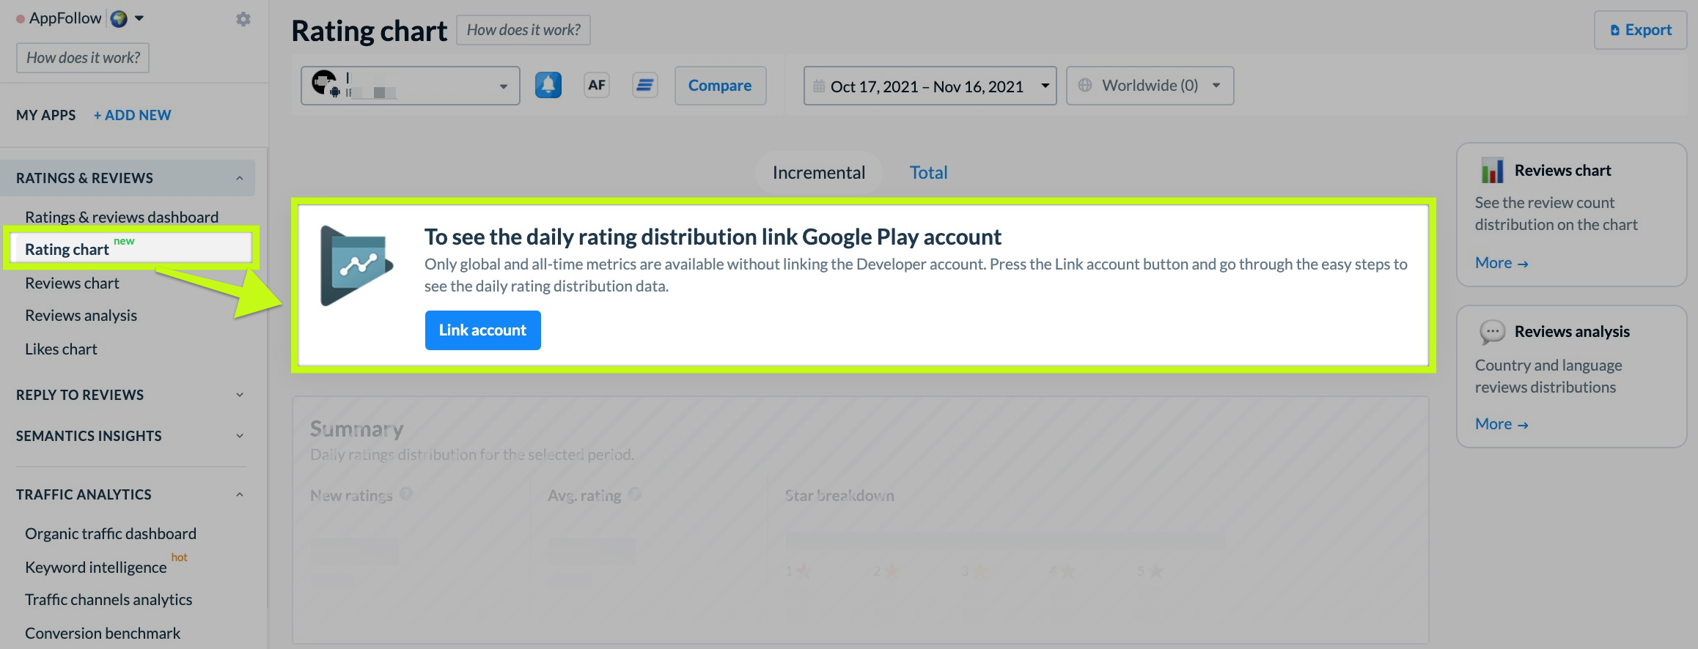Open Reviews analysis in sidebar

pos(81,316)
